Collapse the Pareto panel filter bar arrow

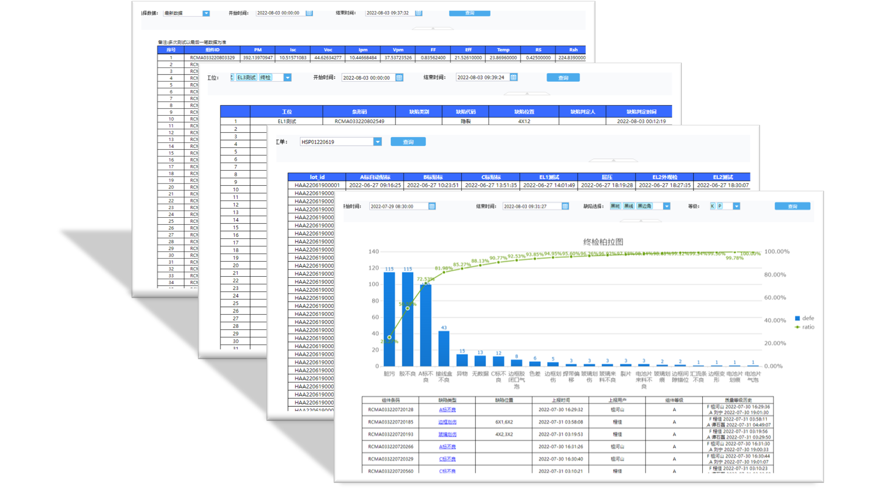pyautogui.click(x=641, y=221)
